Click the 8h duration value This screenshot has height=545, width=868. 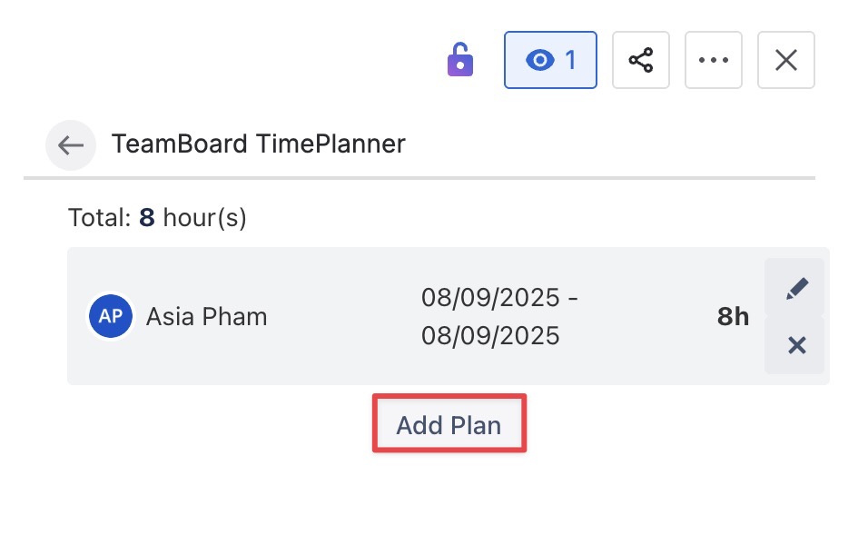[733, 316]
